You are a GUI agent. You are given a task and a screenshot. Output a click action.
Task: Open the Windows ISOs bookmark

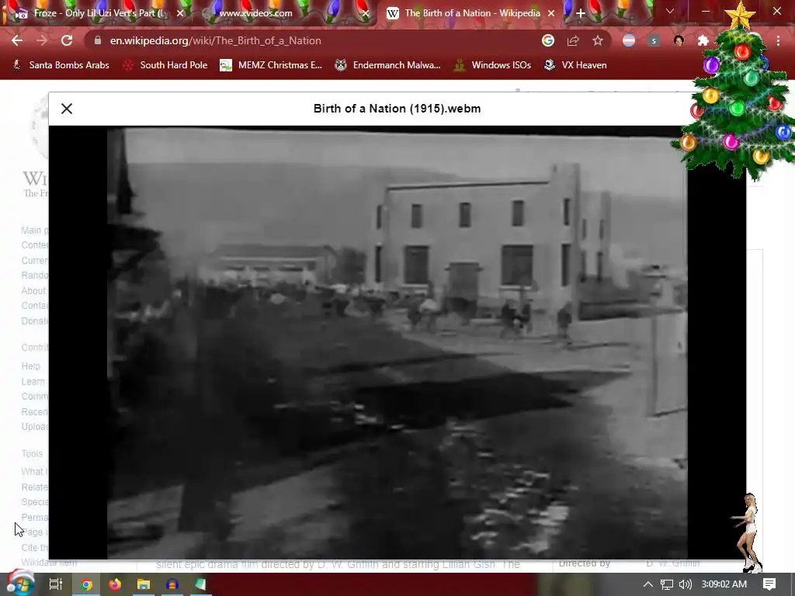coord(493,65)
